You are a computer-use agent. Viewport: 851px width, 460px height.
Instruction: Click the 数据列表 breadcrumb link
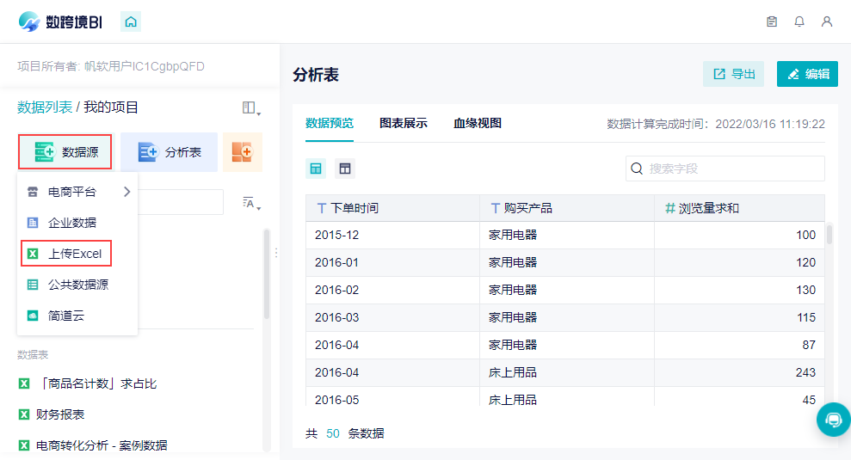(x=45, y=107)
